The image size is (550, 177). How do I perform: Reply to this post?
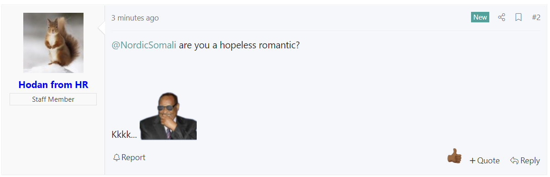click(x=525, y=161)
